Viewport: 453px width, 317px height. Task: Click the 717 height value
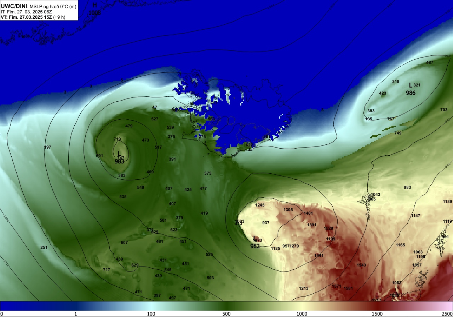coord(107,270)
